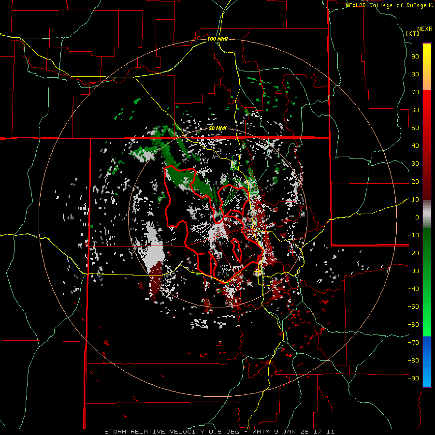This screenshot has width=435, height=435.
Task: Click the positive "90" scale value
Action: pos(415,57)
